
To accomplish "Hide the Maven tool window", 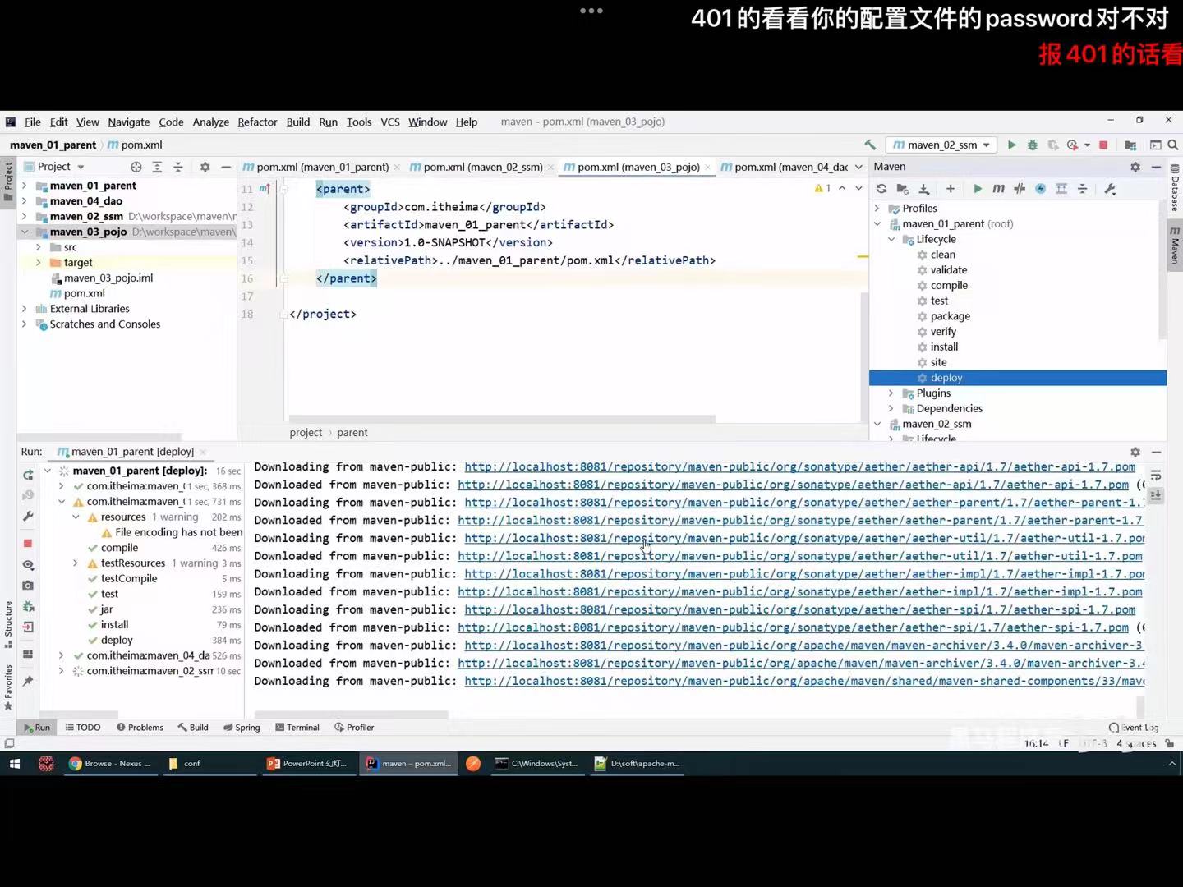I will (1156, 167).
